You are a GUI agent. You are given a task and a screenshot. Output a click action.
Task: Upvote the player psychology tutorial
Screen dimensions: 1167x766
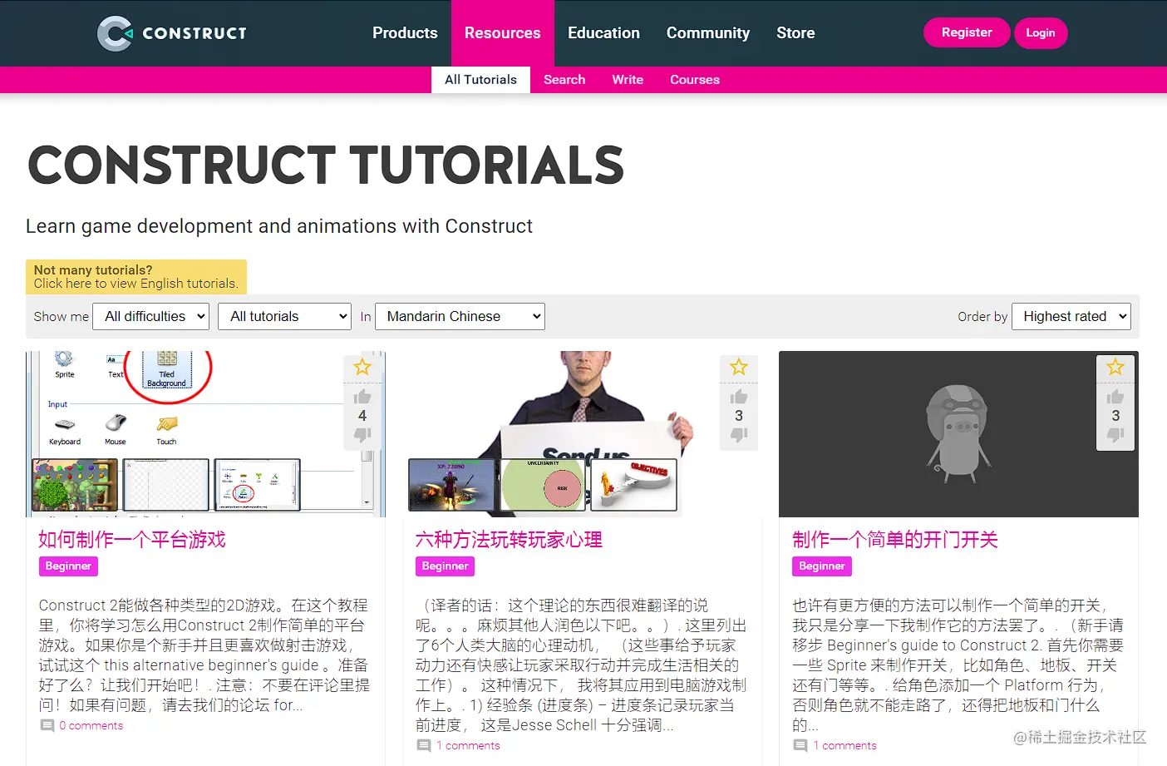(739, 397)
